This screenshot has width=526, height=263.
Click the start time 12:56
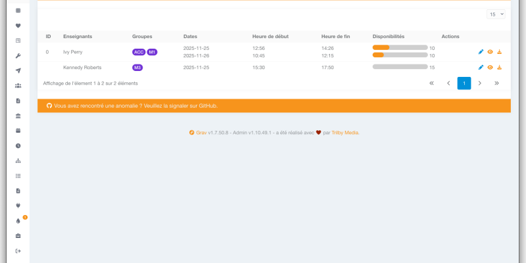point(258,48)
